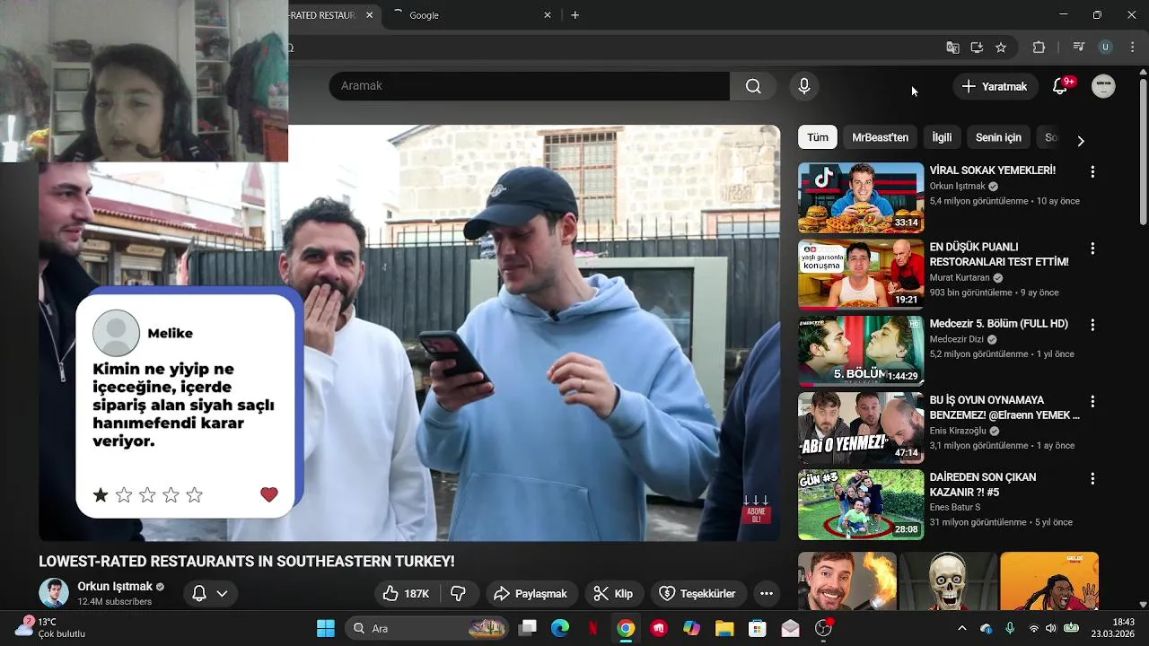The width and height of the screenshot is (1149, 646).
Task: Click the Klip scissors button
Action: (x=614, y=594)
